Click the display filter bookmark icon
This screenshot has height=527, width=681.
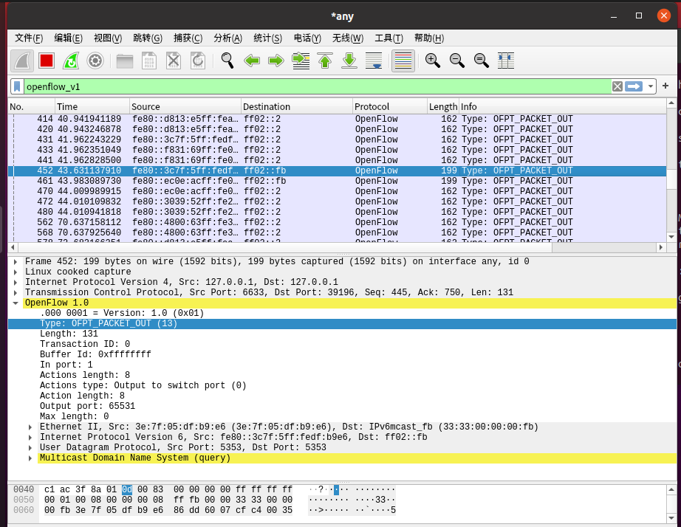(x=17, y=86)
